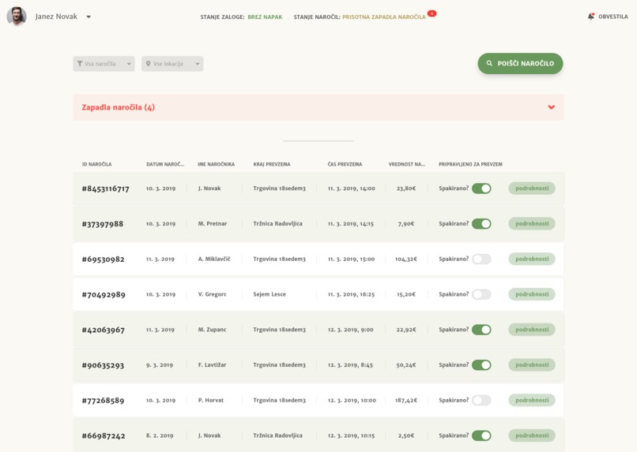Click customer name M. Pretnar

(x=213, y=224)
